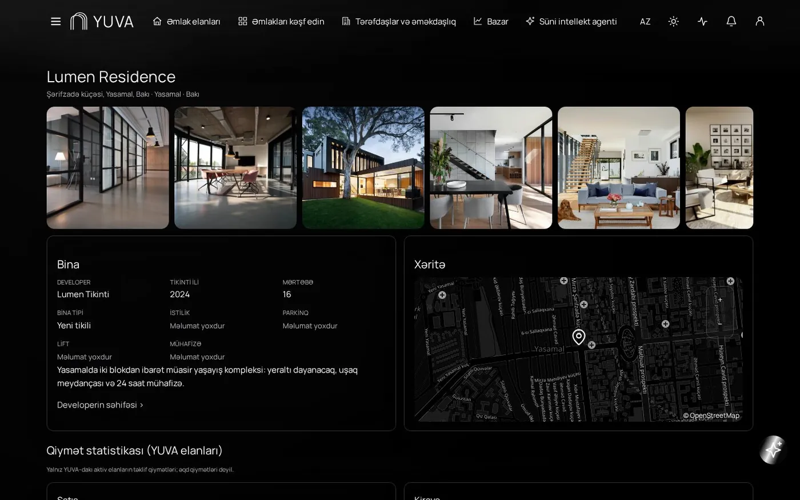Click Məlumat yoxdur under LİFT

pyautogui.click(x=85, y=357)
